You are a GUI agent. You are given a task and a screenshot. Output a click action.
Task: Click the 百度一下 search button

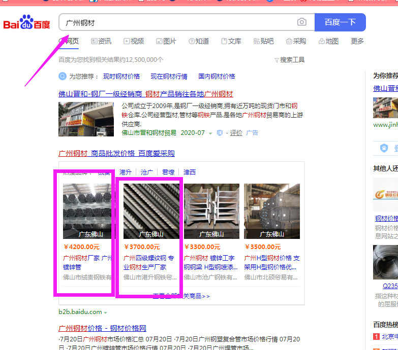tap(340, 22)
